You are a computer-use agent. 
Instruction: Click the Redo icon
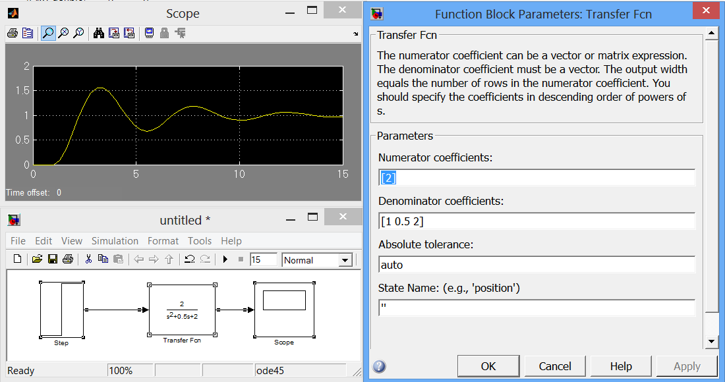click(x=205, y=259)
